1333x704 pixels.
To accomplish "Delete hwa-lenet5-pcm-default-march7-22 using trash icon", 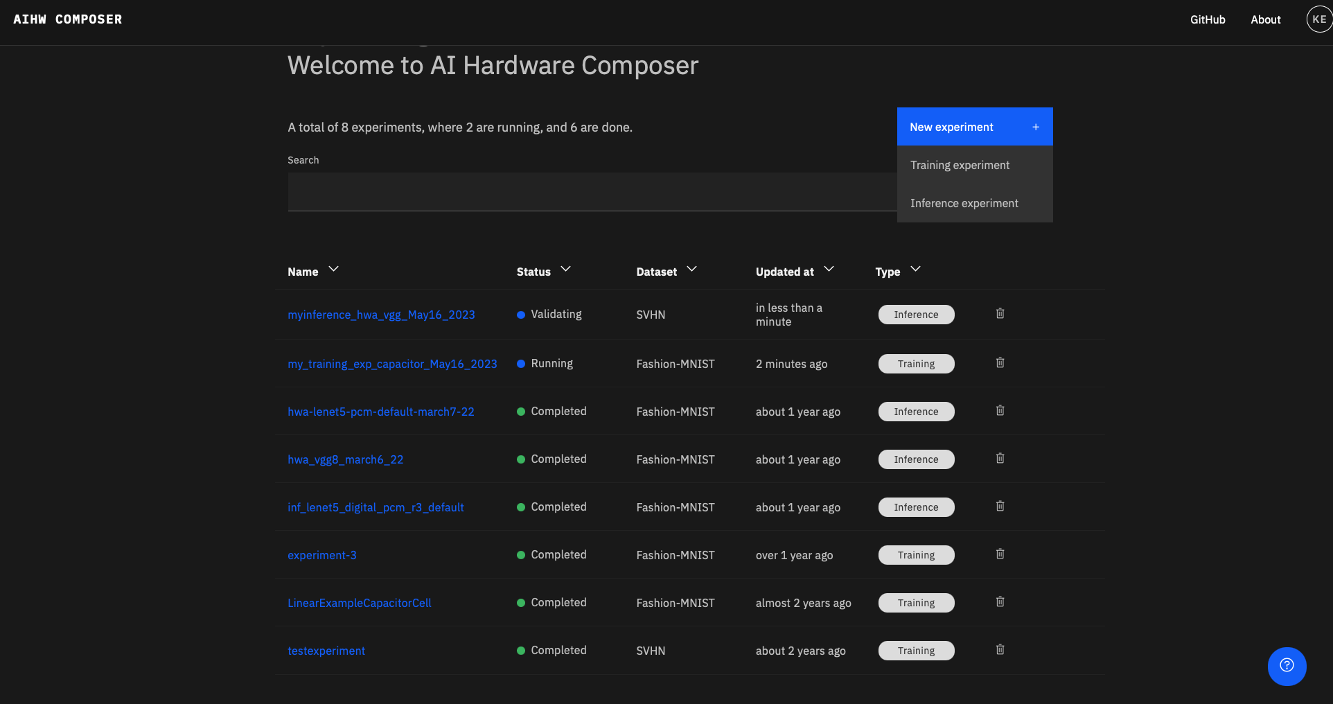I will [x=1000, y=411].
